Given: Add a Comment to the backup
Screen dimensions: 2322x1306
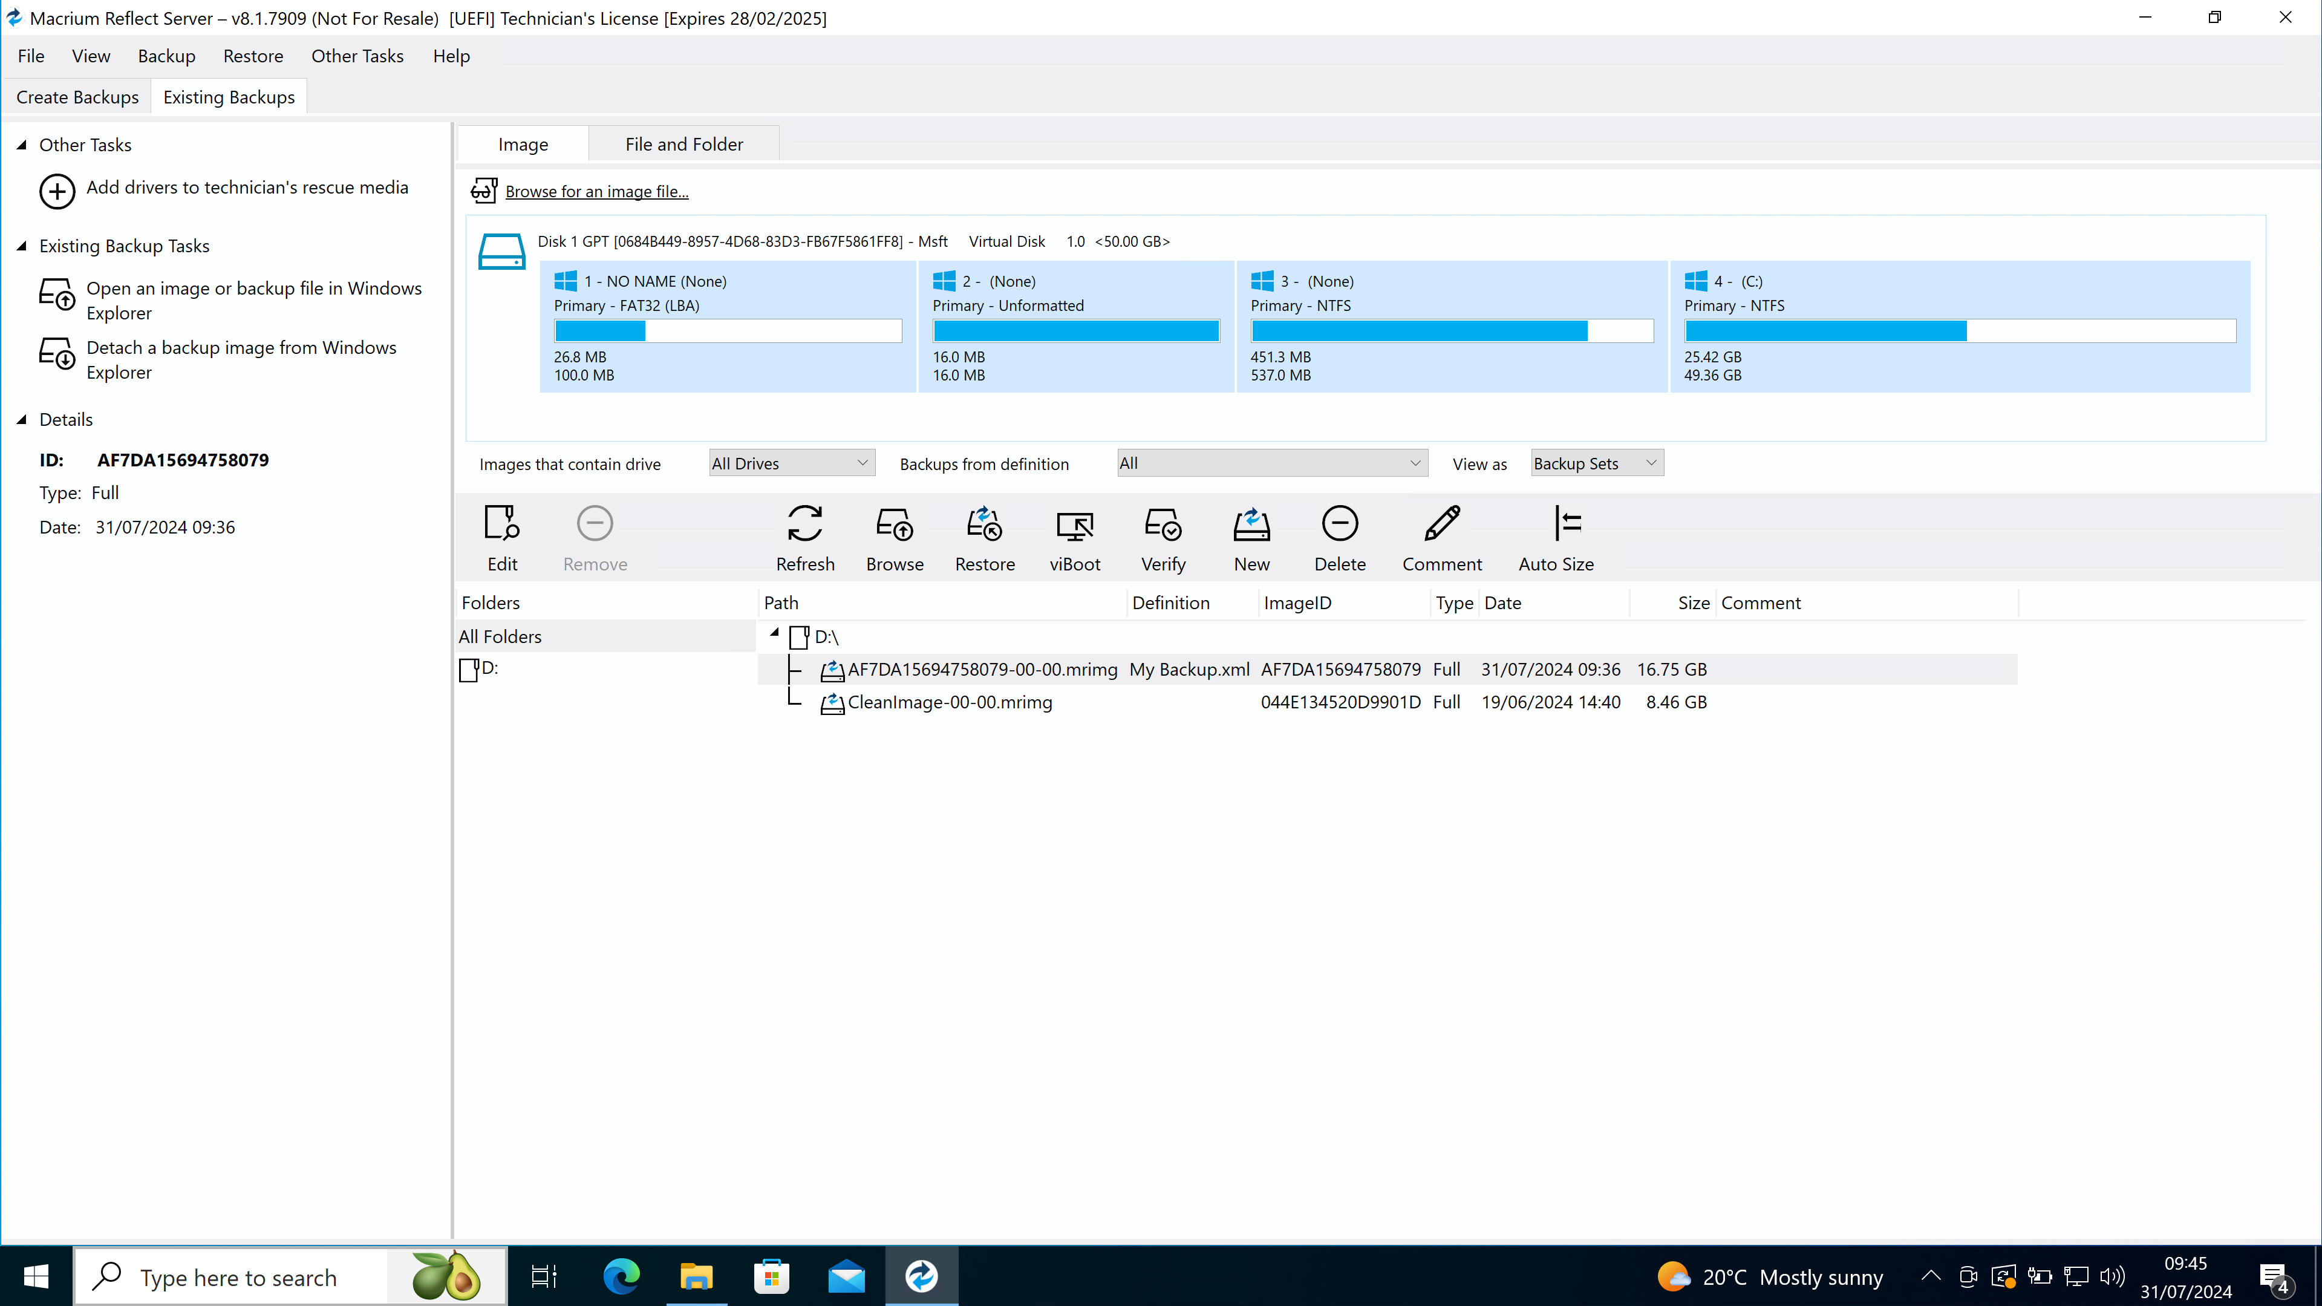Looking at the screenshot, I should pyautogui.click(x=1440, y=537).
